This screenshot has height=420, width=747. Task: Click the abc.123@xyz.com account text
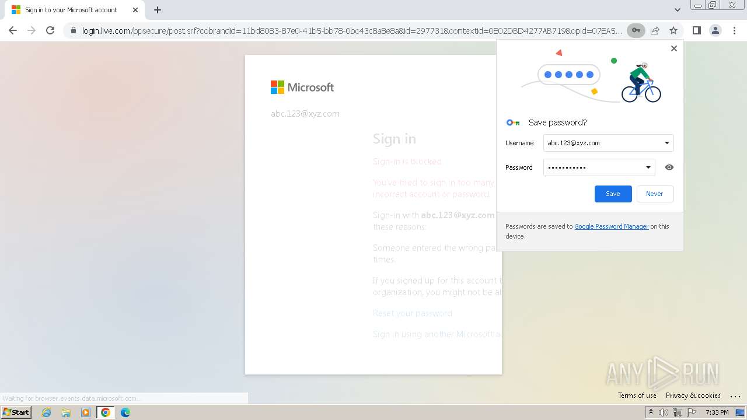point(305,114)
